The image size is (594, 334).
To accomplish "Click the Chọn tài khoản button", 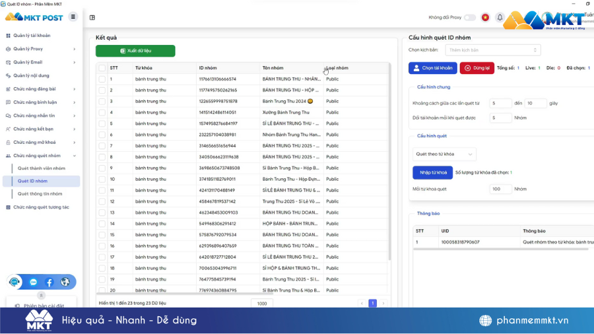I will point(432,68).
